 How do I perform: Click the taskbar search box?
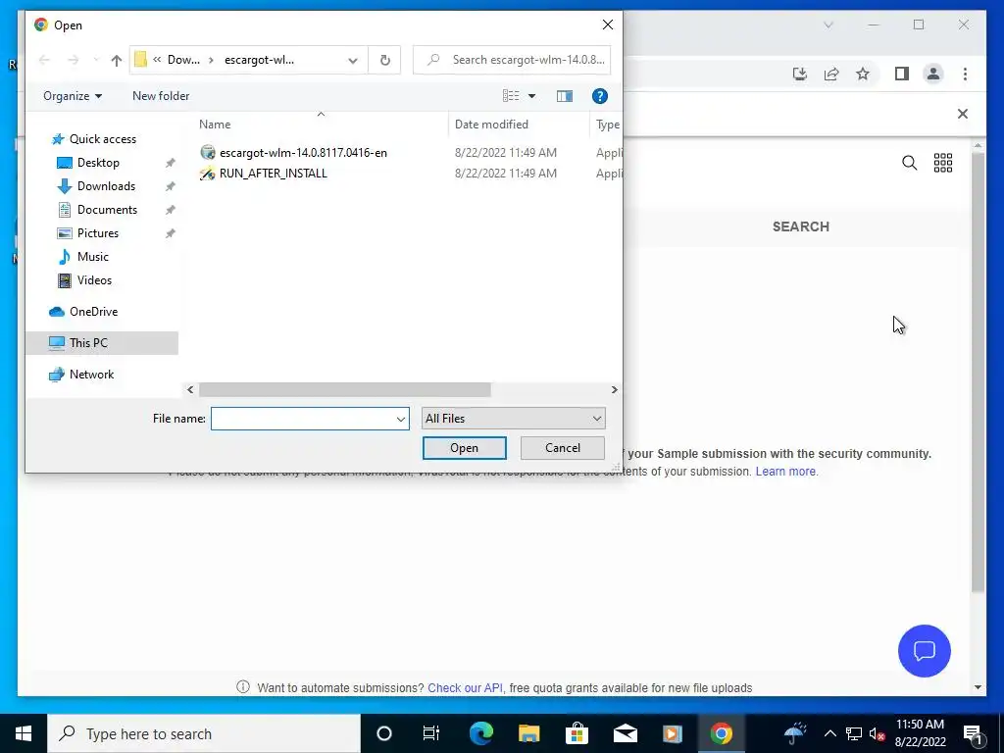pos(204,733)
